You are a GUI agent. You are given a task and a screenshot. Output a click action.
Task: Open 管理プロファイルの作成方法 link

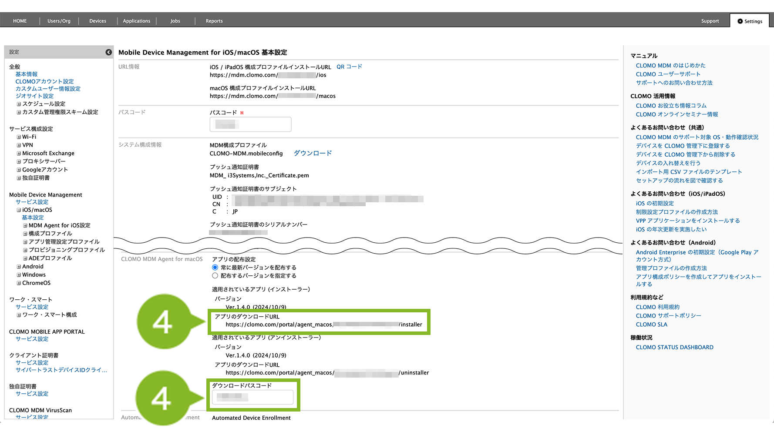coord(671,268)
